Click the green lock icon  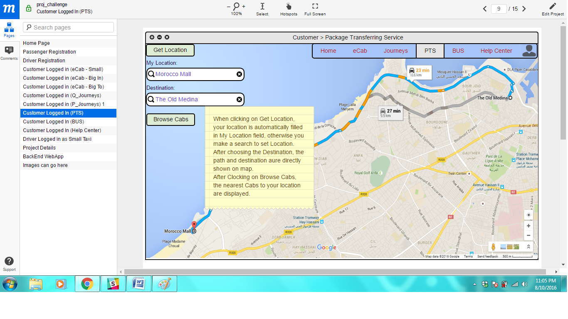tap(28, 8)
